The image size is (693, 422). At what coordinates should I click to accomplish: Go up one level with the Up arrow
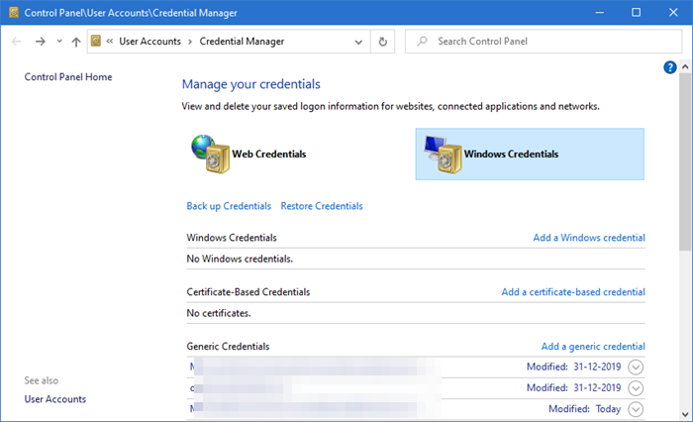(75, 42)
